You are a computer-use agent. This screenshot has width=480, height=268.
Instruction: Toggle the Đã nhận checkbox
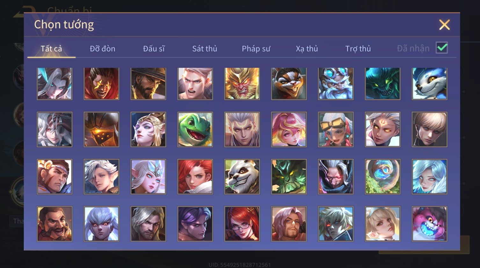442,48
